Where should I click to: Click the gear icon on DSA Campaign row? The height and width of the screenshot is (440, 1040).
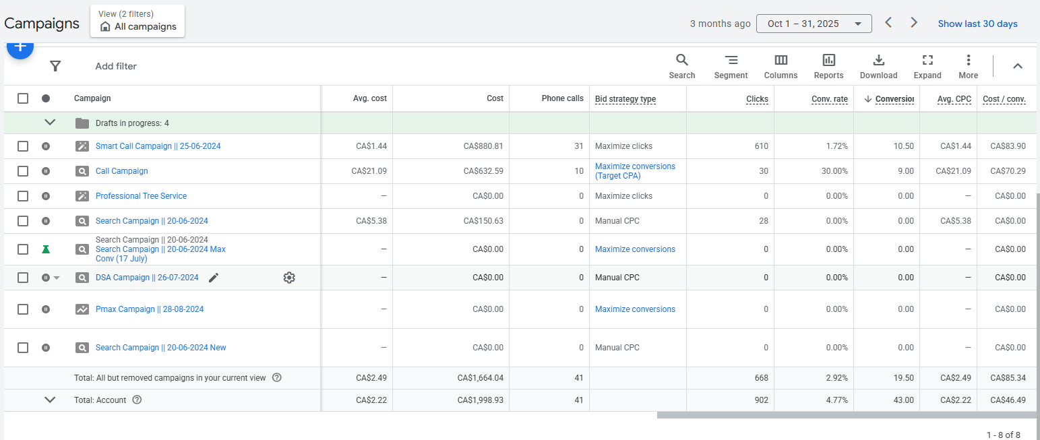coord(289,278)
